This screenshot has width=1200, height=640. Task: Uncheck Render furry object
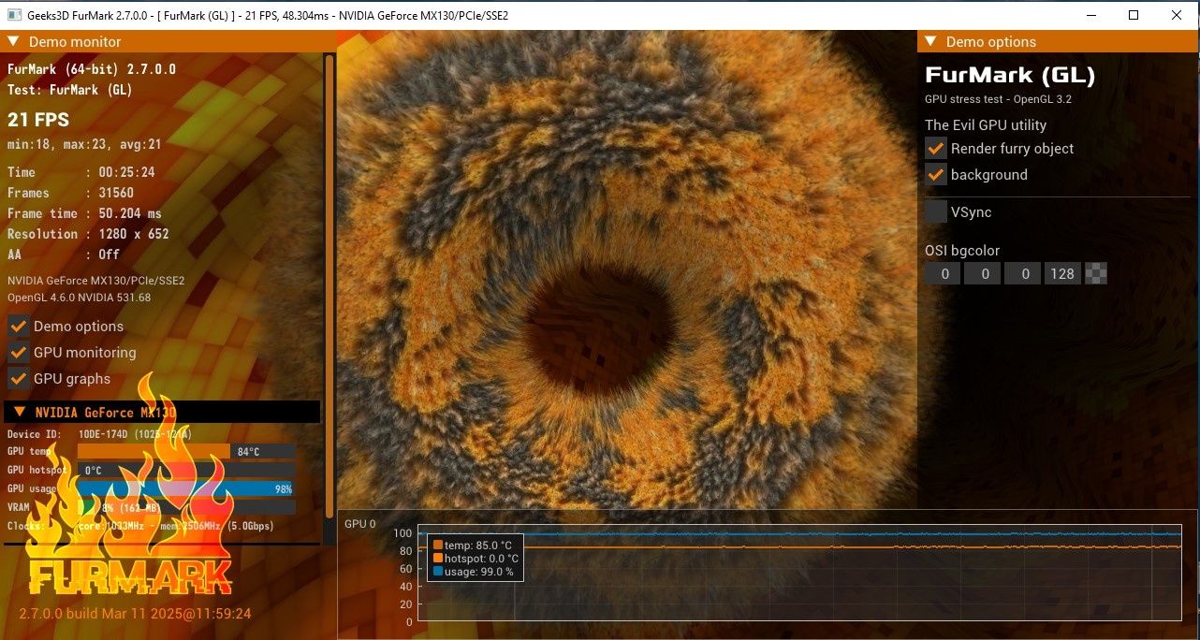point(936,148)
